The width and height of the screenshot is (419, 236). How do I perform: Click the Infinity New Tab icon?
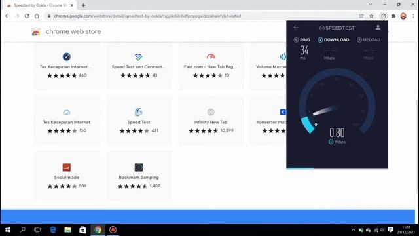tap(211, 112)
